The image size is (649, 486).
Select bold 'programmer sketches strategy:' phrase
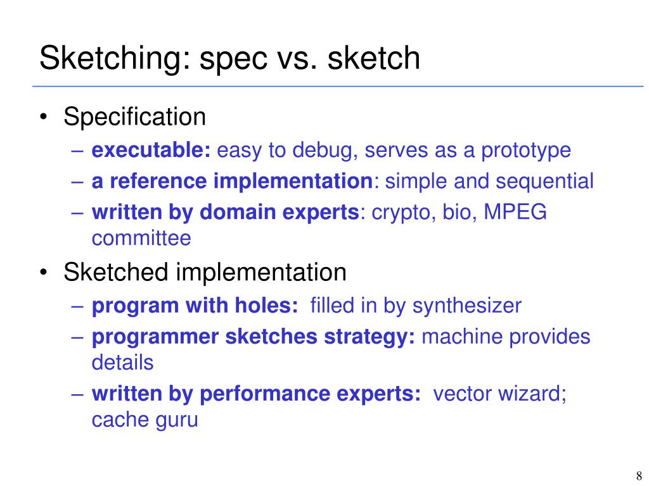253,337
